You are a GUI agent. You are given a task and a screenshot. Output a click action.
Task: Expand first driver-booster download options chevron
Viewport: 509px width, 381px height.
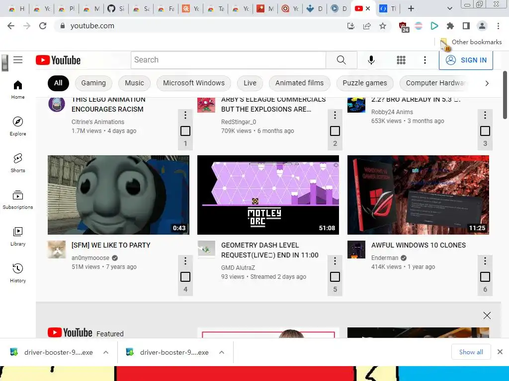106,352
